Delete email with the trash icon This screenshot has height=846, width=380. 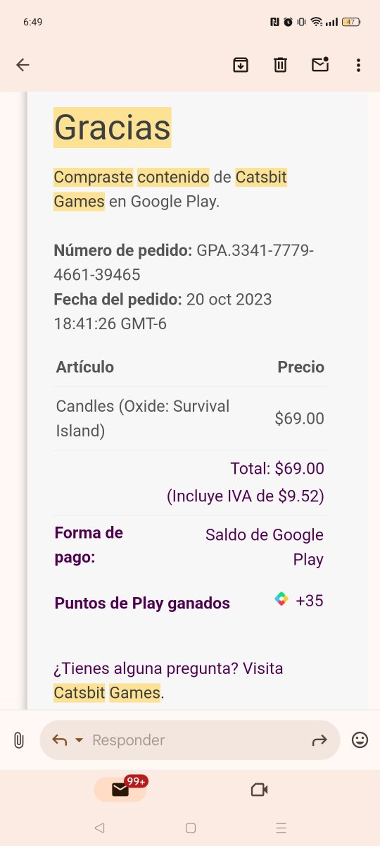(280, 65)
